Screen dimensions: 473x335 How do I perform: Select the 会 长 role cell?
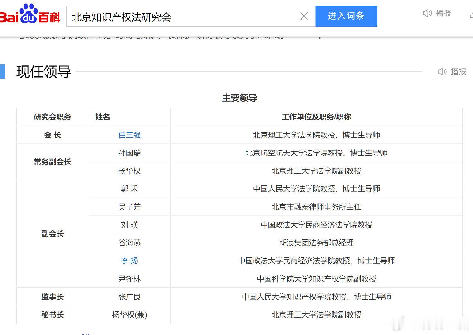pyautogui.click(x=52, y=135)
